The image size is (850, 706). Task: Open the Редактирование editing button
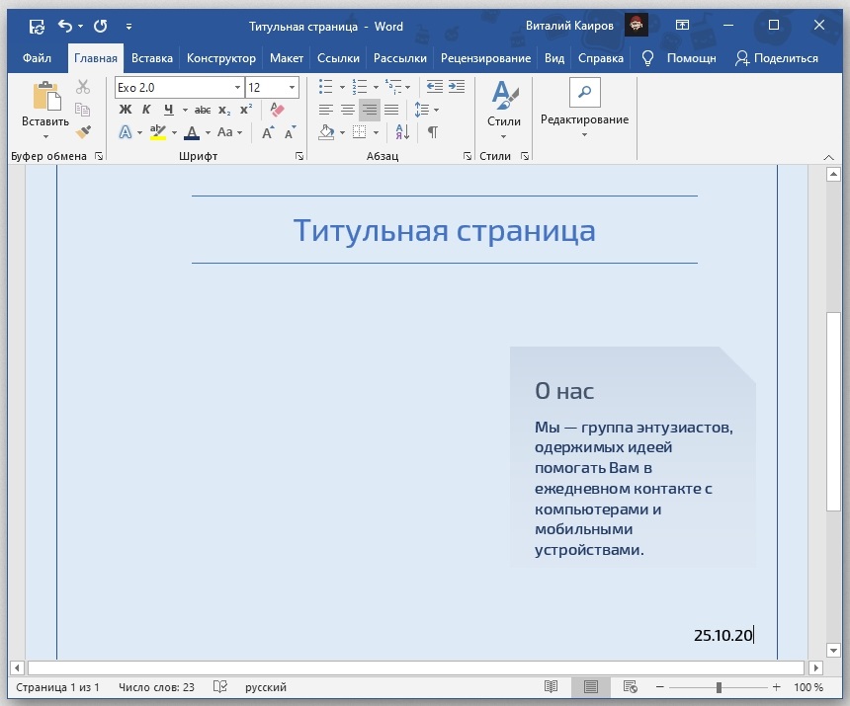tap(584, 109)
